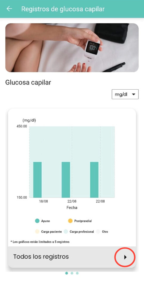Toggle the Carga paciente legend swatch
This screenshot has height=306, width=144.
[x=37, y=232]
